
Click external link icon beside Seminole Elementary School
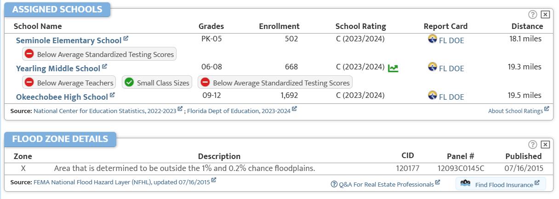pyautogui.click(x=126, y=39)
